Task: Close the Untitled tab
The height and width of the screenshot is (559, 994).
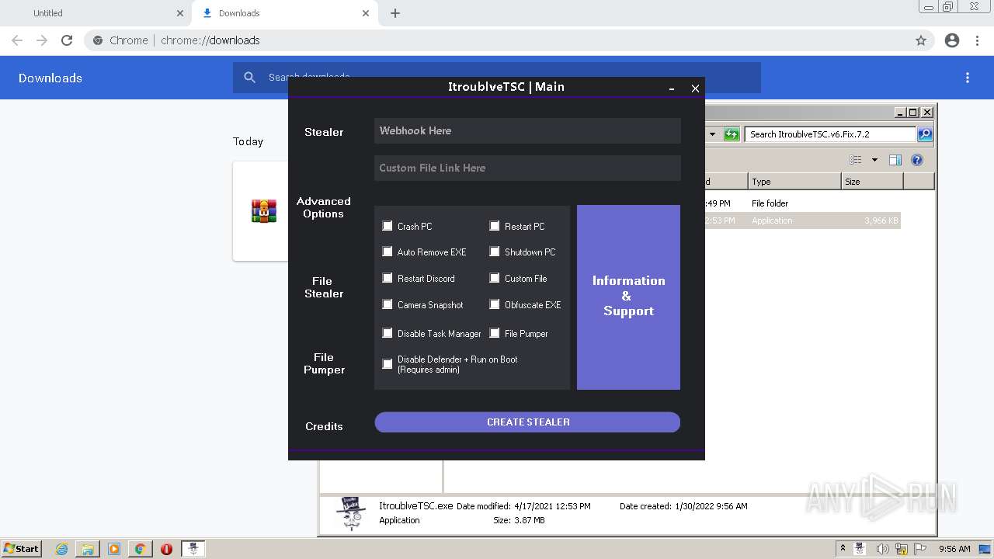Action: tap(180, 13)
